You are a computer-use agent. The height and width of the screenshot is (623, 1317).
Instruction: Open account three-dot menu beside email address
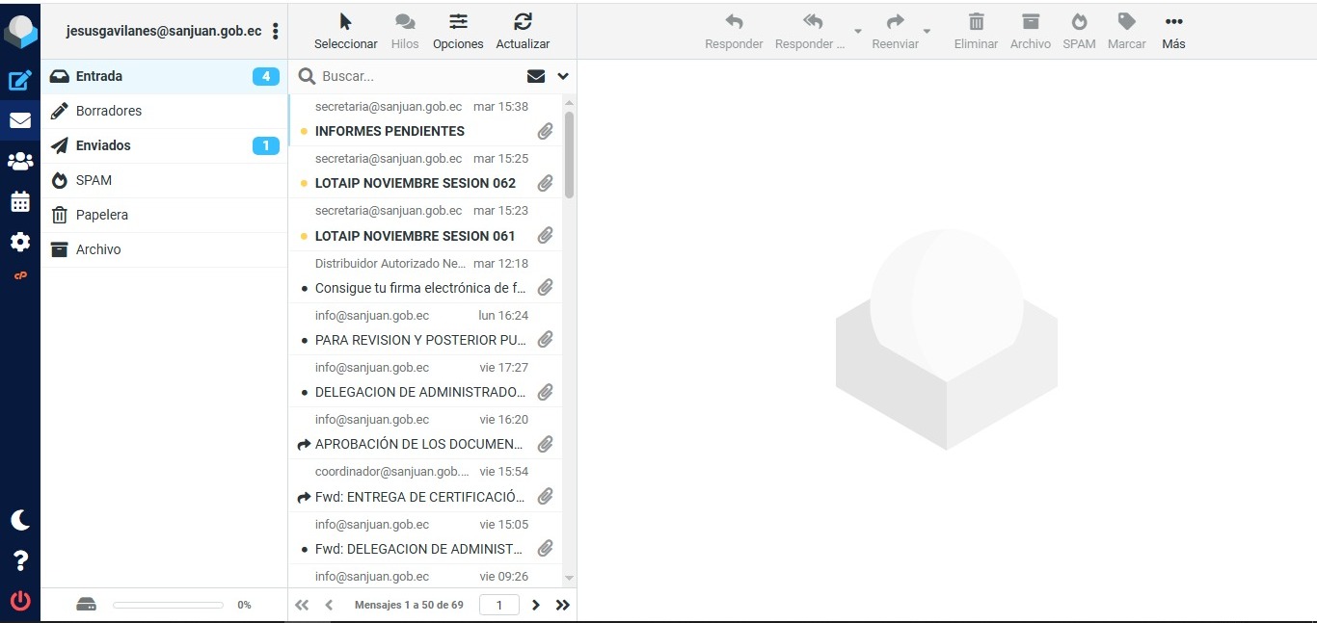point(276,31)
